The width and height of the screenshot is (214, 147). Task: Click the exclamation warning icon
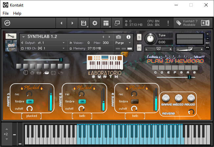click(x=168, y=23)
